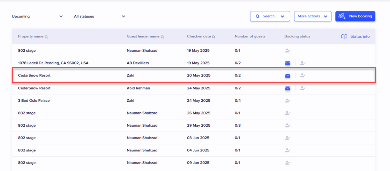Expand the More actions menu
Viewport: 390px width, 171px height.
312,16
